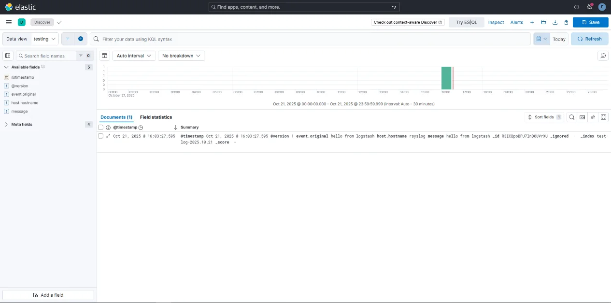The image size is (611, 303).
Task: Click the @timestamp column header
Action: pyautogui.click(x=125, y=127)
